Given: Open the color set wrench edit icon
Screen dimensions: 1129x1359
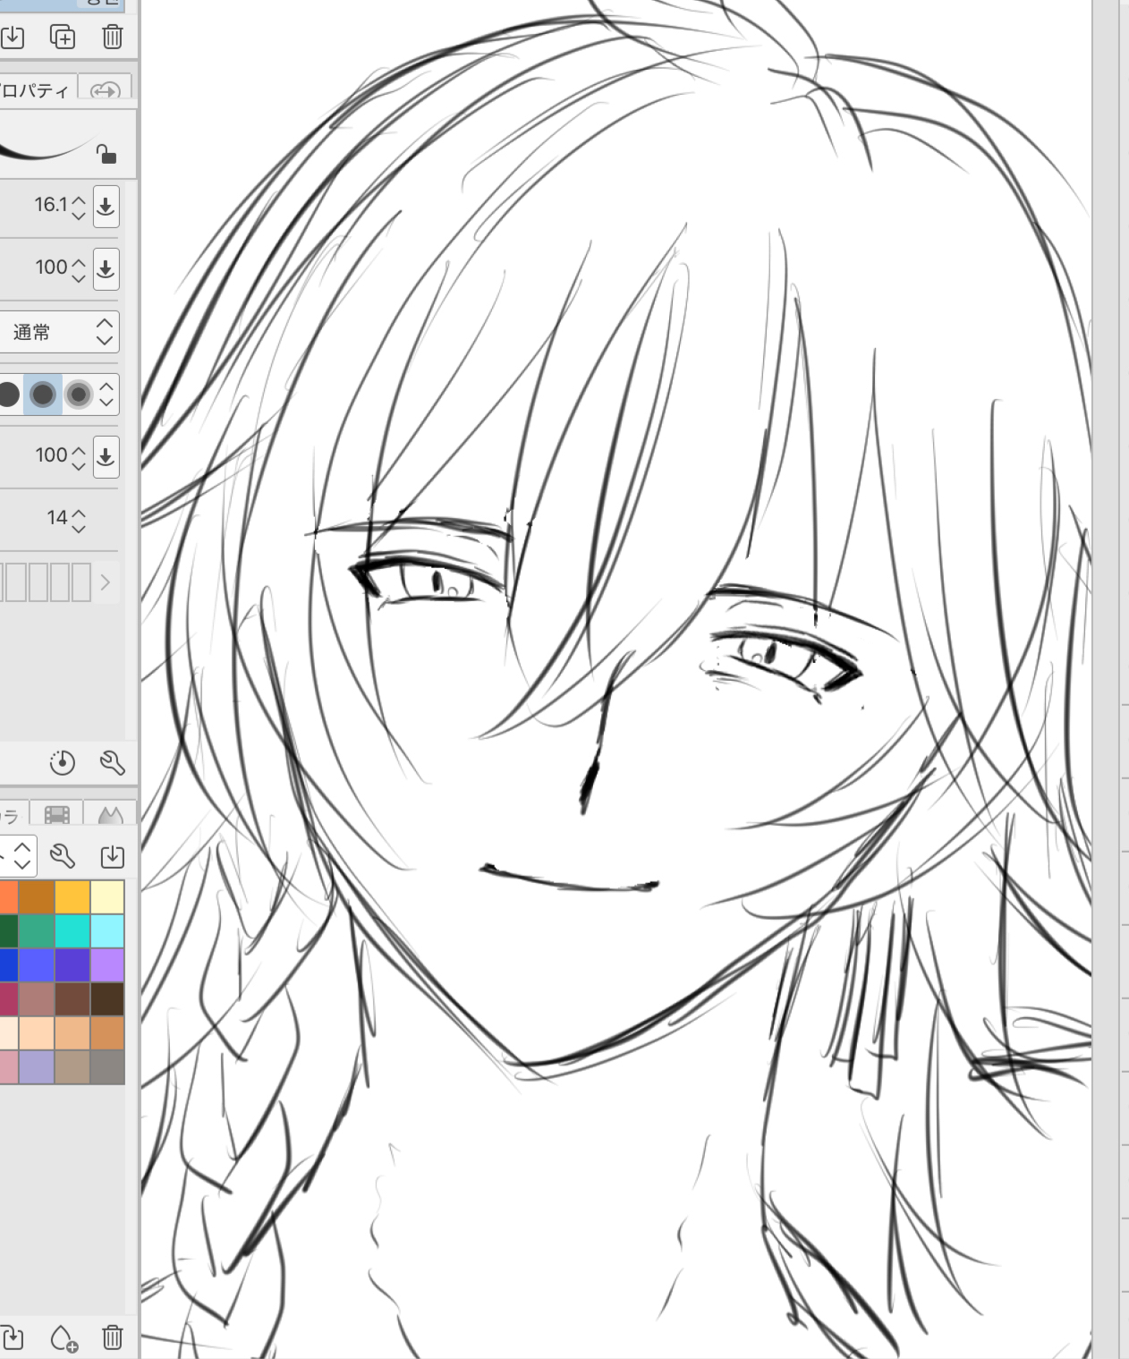Looking at the screenshot, I should [x=63, y=856].
